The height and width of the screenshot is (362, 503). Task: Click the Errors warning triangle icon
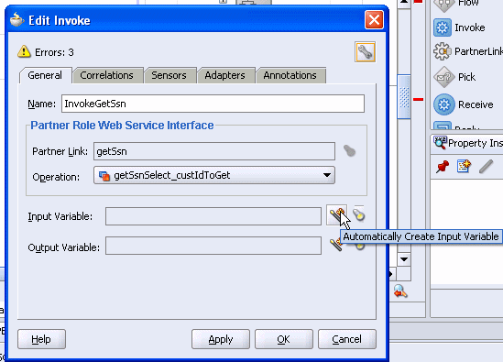click(x=24, y=51)
